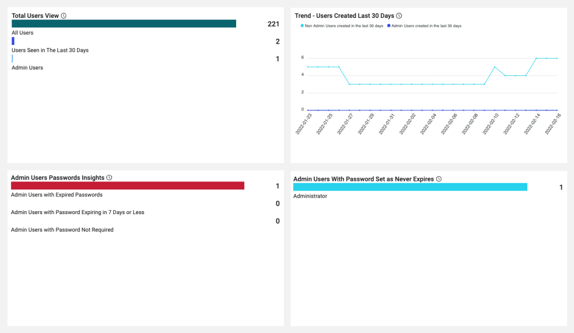
Task: Select Password Expiring in 7 Days row
Action: click(78, 212)
